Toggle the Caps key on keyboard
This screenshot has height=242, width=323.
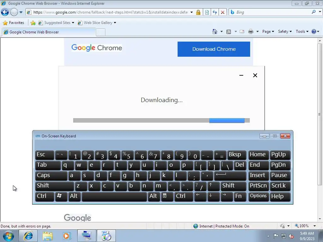(x=51, y=176)
